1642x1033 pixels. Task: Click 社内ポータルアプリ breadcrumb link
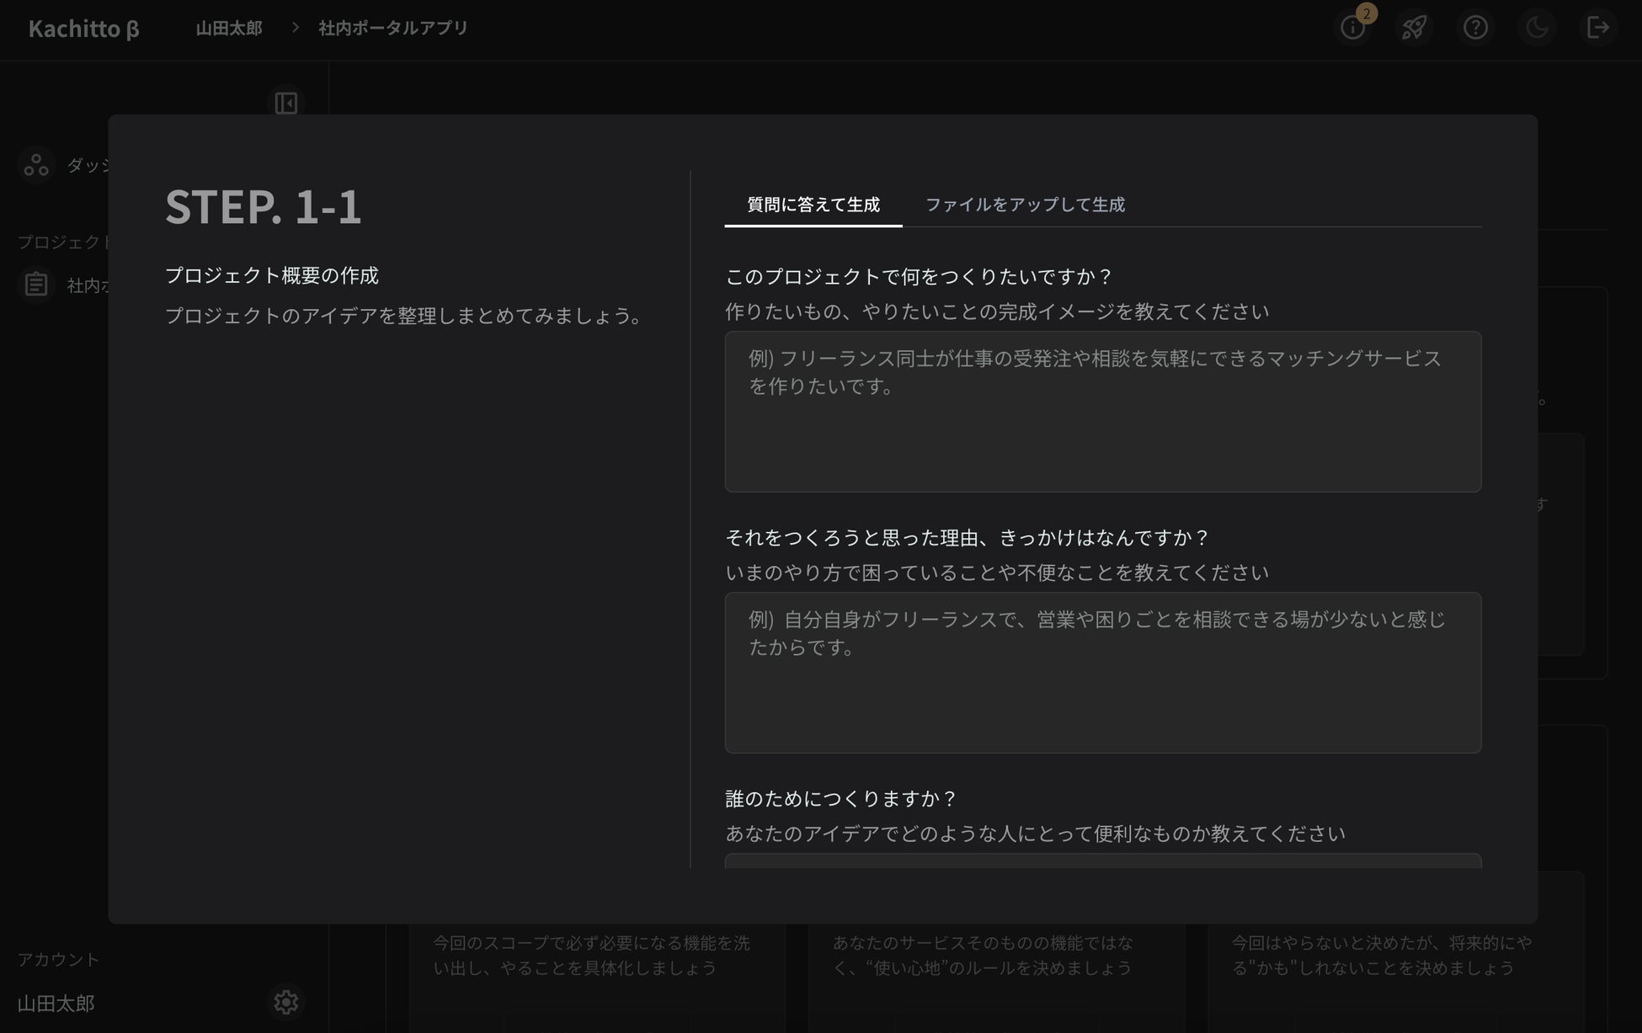click(392, 28)
